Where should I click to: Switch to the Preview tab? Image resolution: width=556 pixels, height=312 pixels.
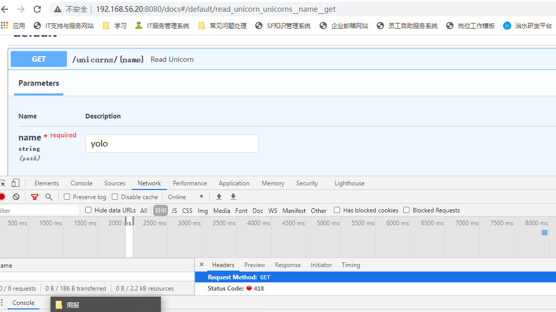[x=254, y=265]
